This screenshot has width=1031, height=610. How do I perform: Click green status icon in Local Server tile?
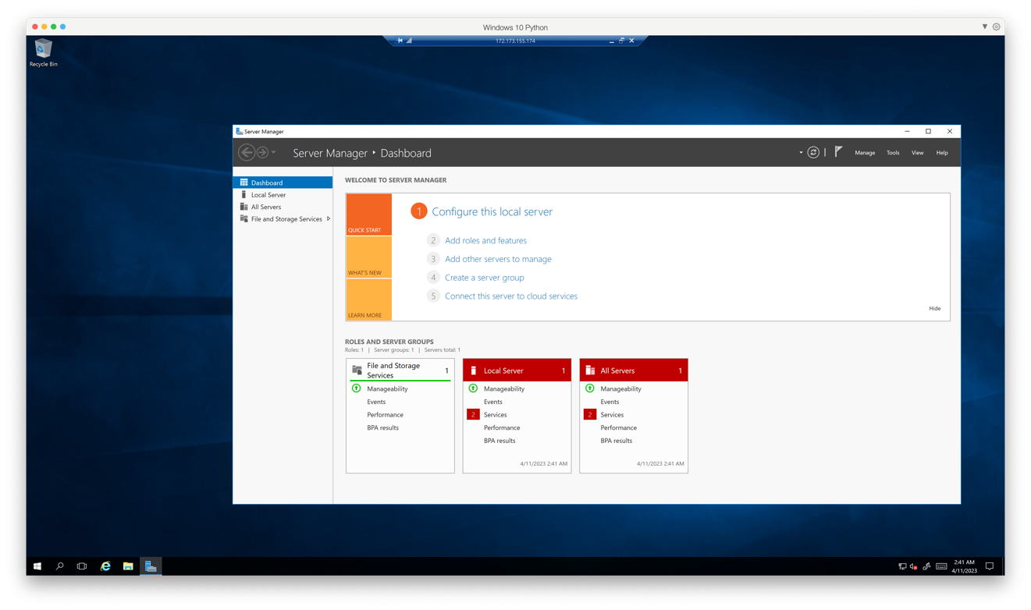click(x=473, y=388)
